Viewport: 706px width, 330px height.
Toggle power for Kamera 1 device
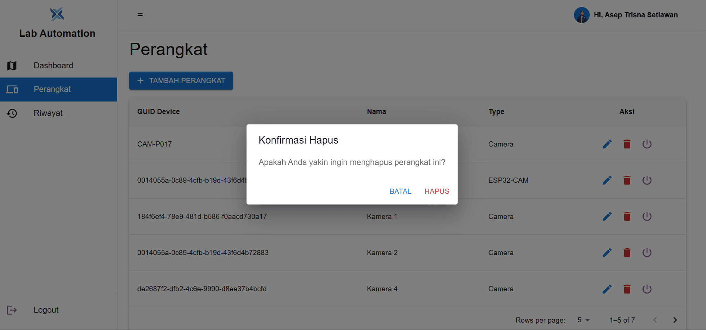[647, 216]
